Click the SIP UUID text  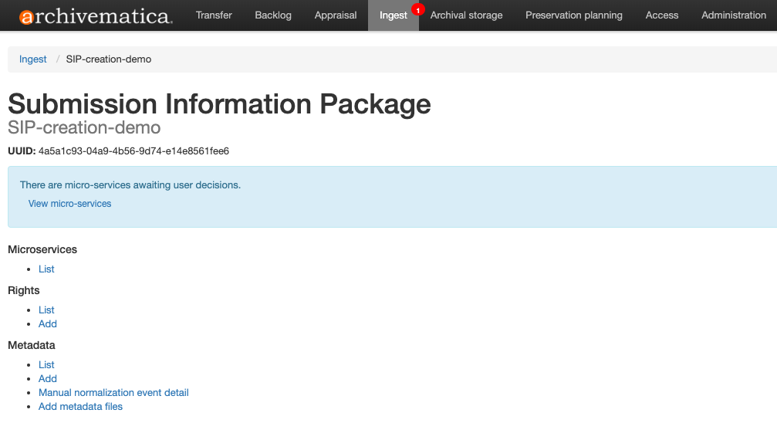(133, 151)
